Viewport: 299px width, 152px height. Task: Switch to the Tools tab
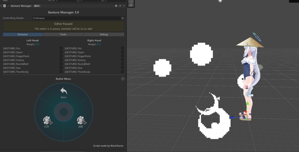(x=63, y=34)
